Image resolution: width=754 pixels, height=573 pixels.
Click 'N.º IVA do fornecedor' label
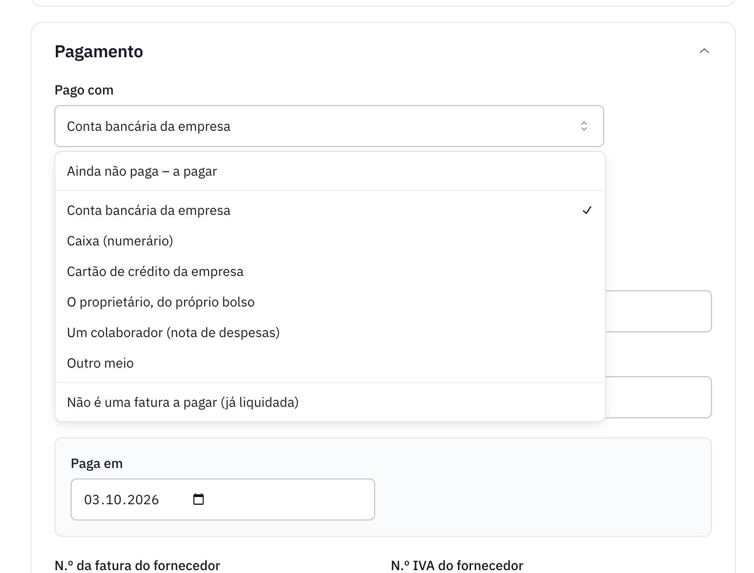pos(457,566)
